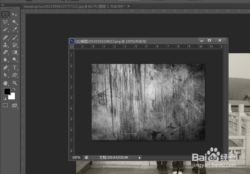Select the Spot Healing Brush tool
The height and width of the screenshot is (174, 250).
pyautogui.click(x=5, y=37)
